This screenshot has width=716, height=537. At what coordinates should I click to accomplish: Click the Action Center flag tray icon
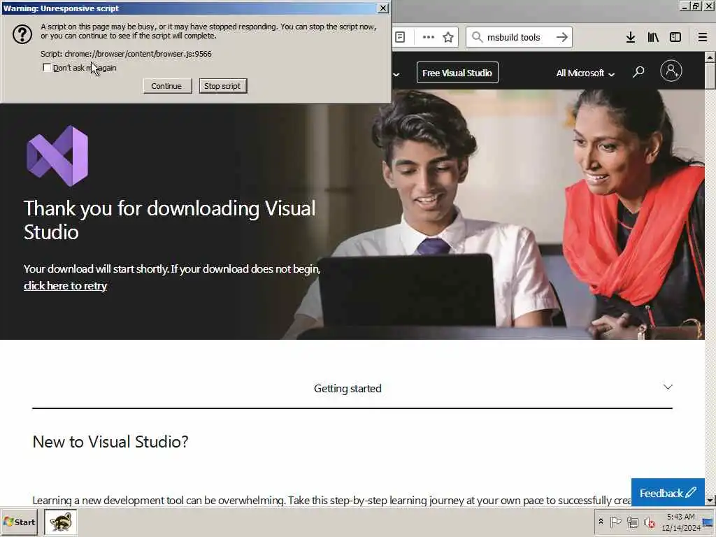click(x=615, y=522)
